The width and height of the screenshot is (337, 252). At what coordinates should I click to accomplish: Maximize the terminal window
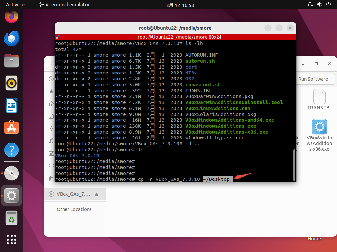279,28
